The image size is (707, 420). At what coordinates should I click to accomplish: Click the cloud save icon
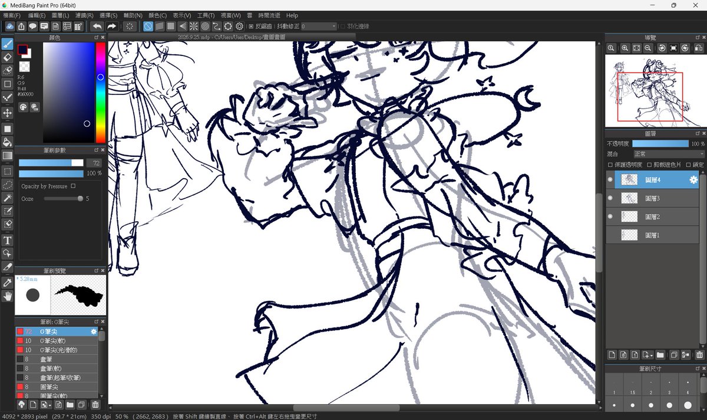point(10,27)
